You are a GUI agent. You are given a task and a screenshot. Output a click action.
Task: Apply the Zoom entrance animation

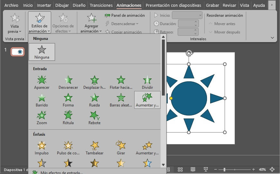[42, 118]
